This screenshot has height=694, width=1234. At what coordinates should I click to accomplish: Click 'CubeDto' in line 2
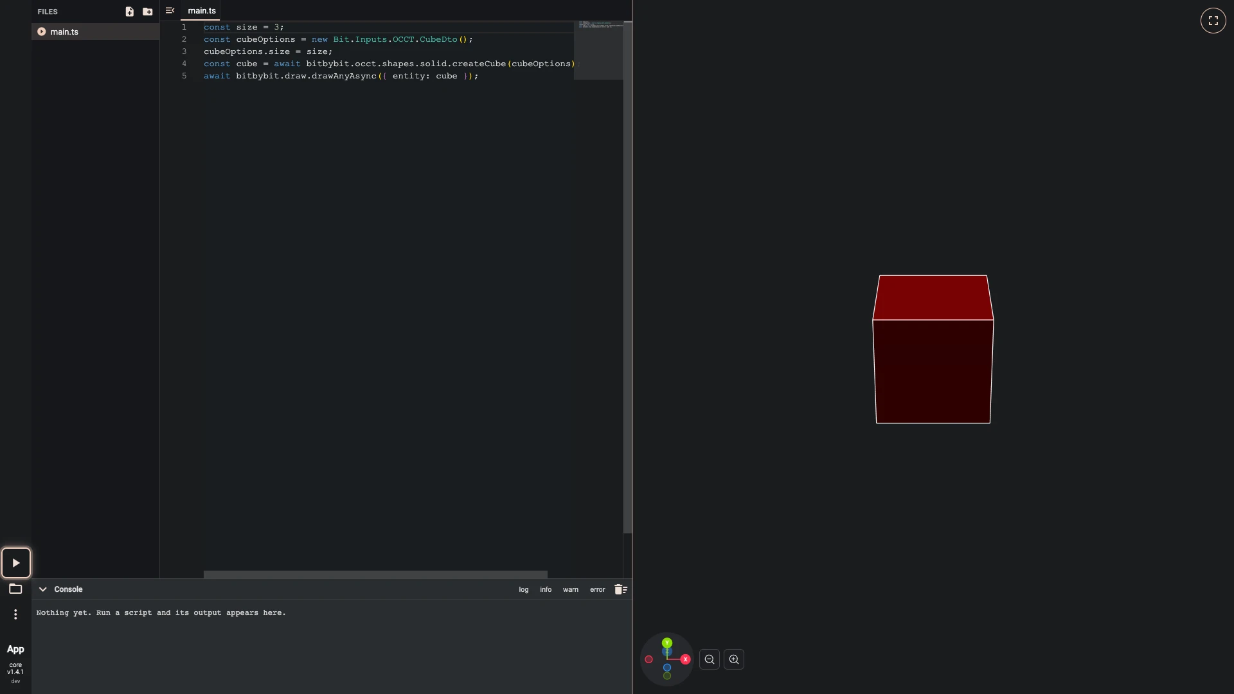pyautogui.click(x=438, y=39)
